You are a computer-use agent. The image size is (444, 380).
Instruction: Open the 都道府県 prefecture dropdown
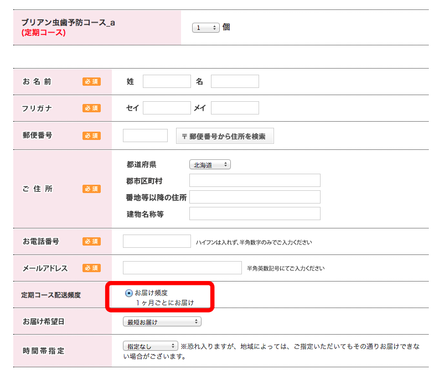(x=210, y=165)
